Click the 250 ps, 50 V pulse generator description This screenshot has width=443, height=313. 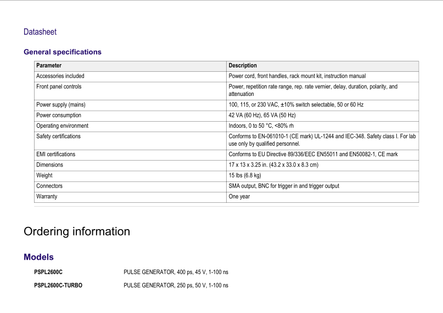[176, 286]
